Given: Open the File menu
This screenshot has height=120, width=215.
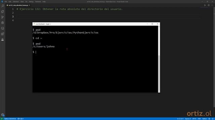Looking at the screenshot, I should [6, 2].
